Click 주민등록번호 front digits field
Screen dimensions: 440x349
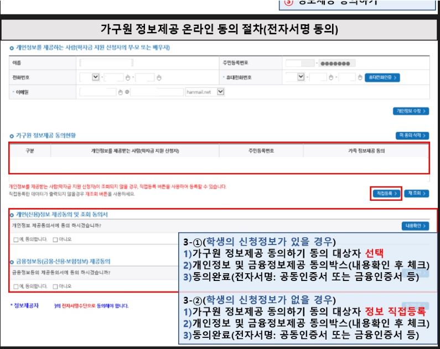pos(299,63)
